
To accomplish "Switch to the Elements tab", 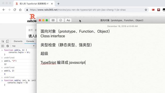I will 18,41.
